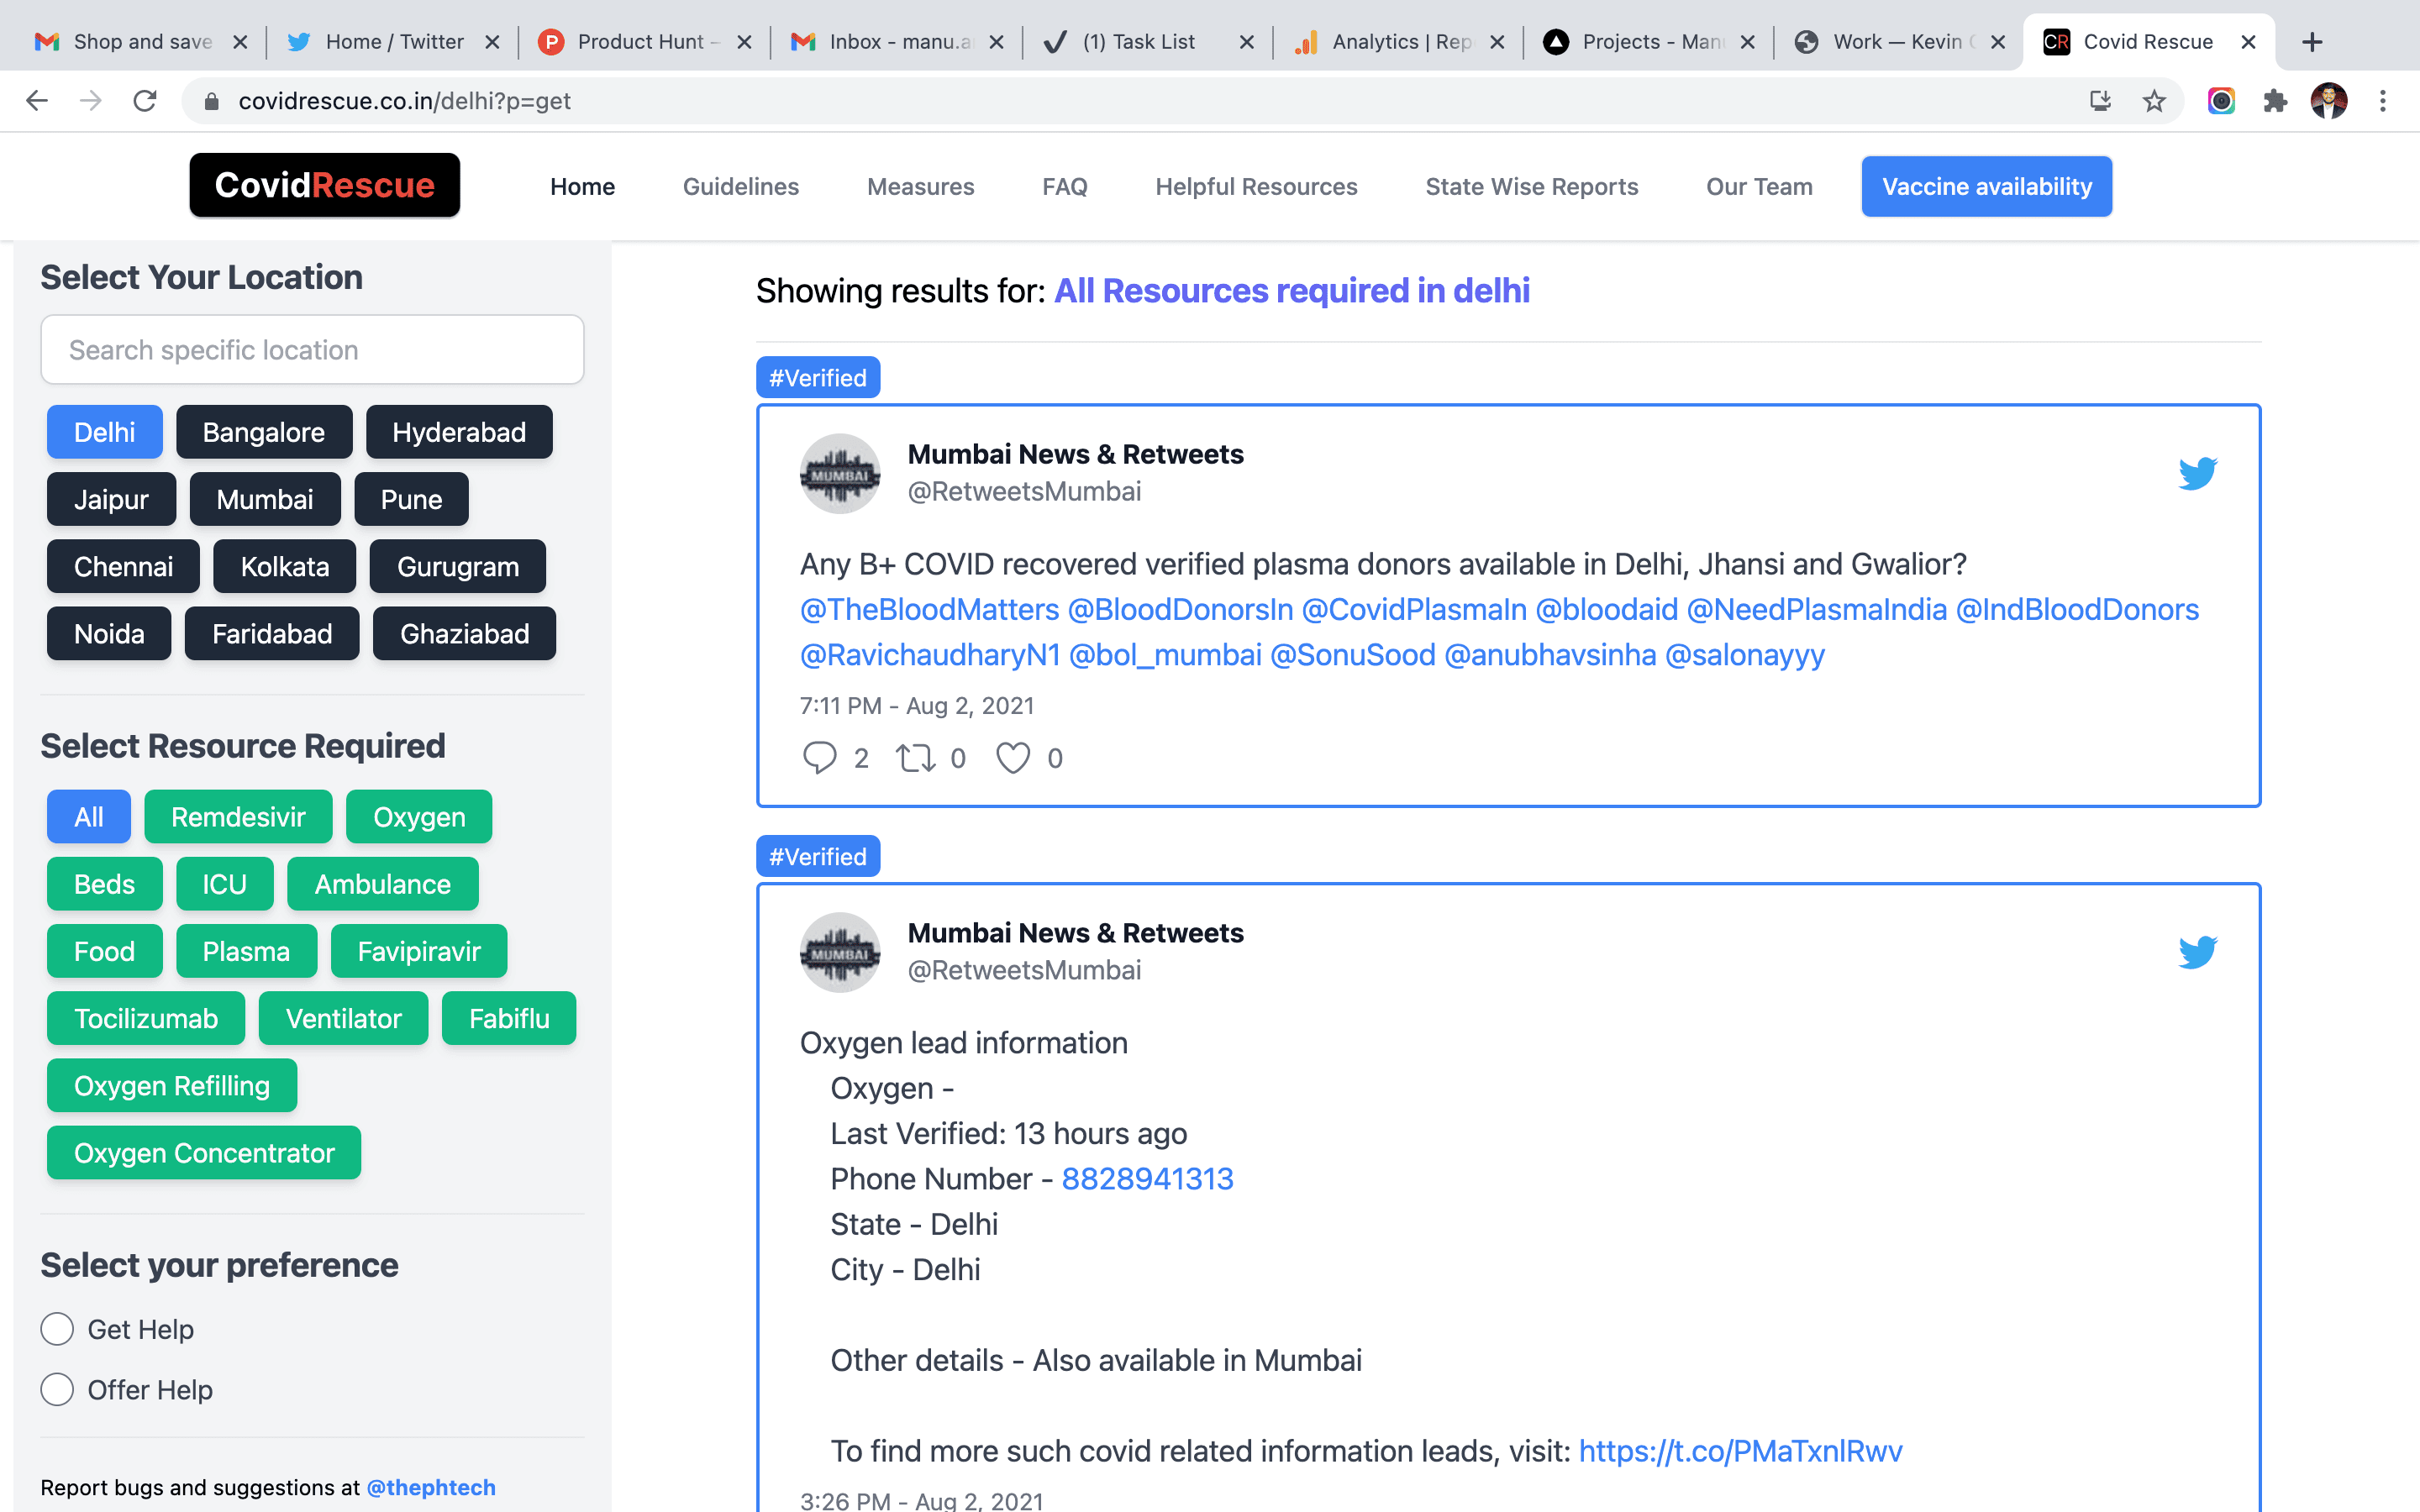Filter by the Remdesivir resource
Viewport: 2420px width, 1512px height.
pos(238,817)
